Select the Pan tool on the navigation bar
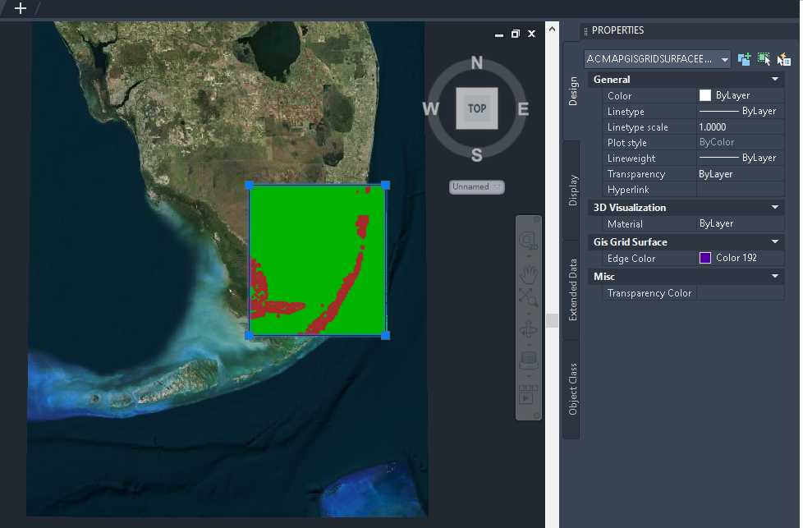The image size is (803, 528). 528,275
